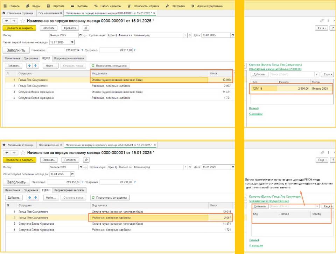
Task: Click link icon in upper screenshot top right
Action: [x=322, y=21]
